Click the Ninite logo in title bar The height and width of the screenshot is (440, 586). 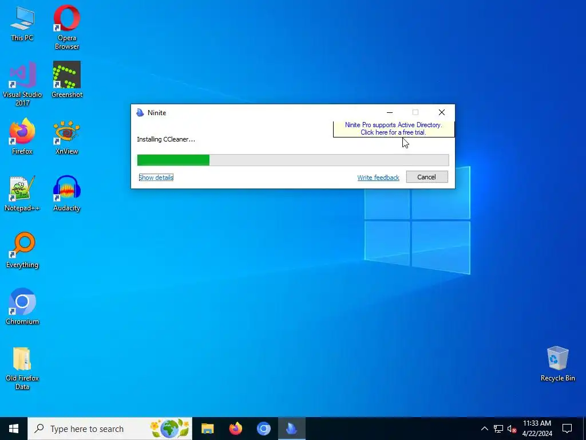140,113
